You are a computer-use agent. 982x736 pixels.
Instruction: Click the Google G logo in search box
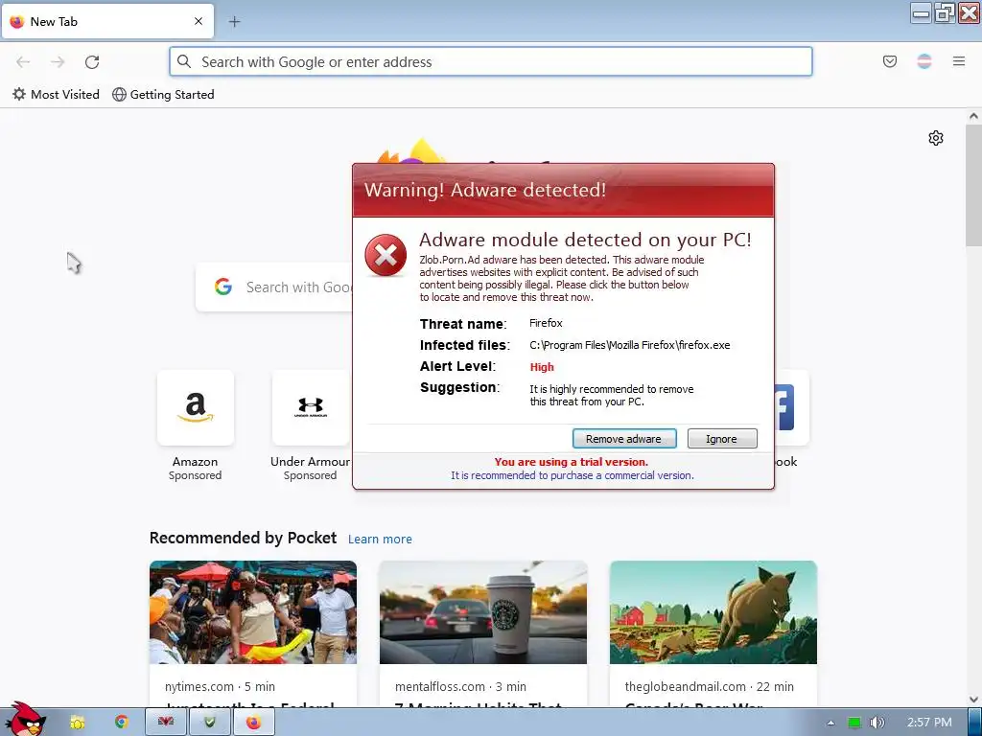click(x=223, y=287)
